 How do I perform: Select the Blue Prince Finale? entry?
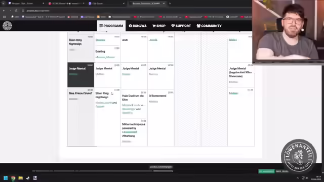pos(80,117)
